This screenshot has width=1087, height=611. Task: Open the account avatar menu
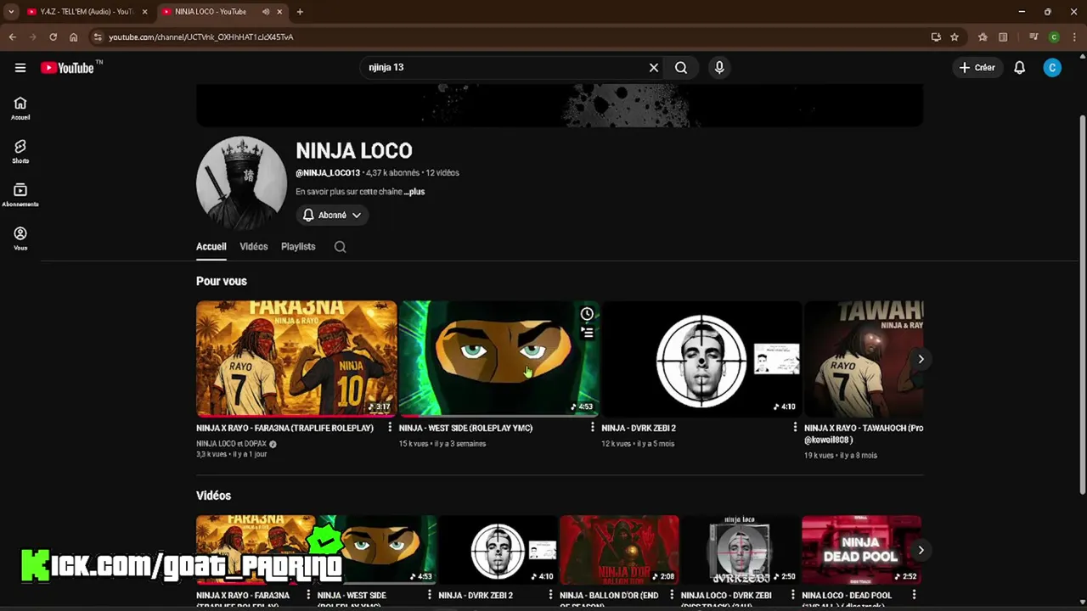coord(1052,67)
